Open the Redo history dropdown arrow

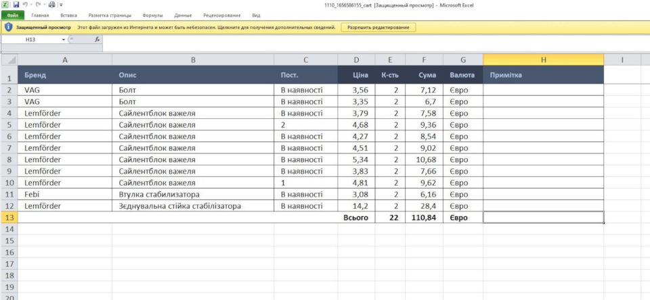[x=43, y=5]
